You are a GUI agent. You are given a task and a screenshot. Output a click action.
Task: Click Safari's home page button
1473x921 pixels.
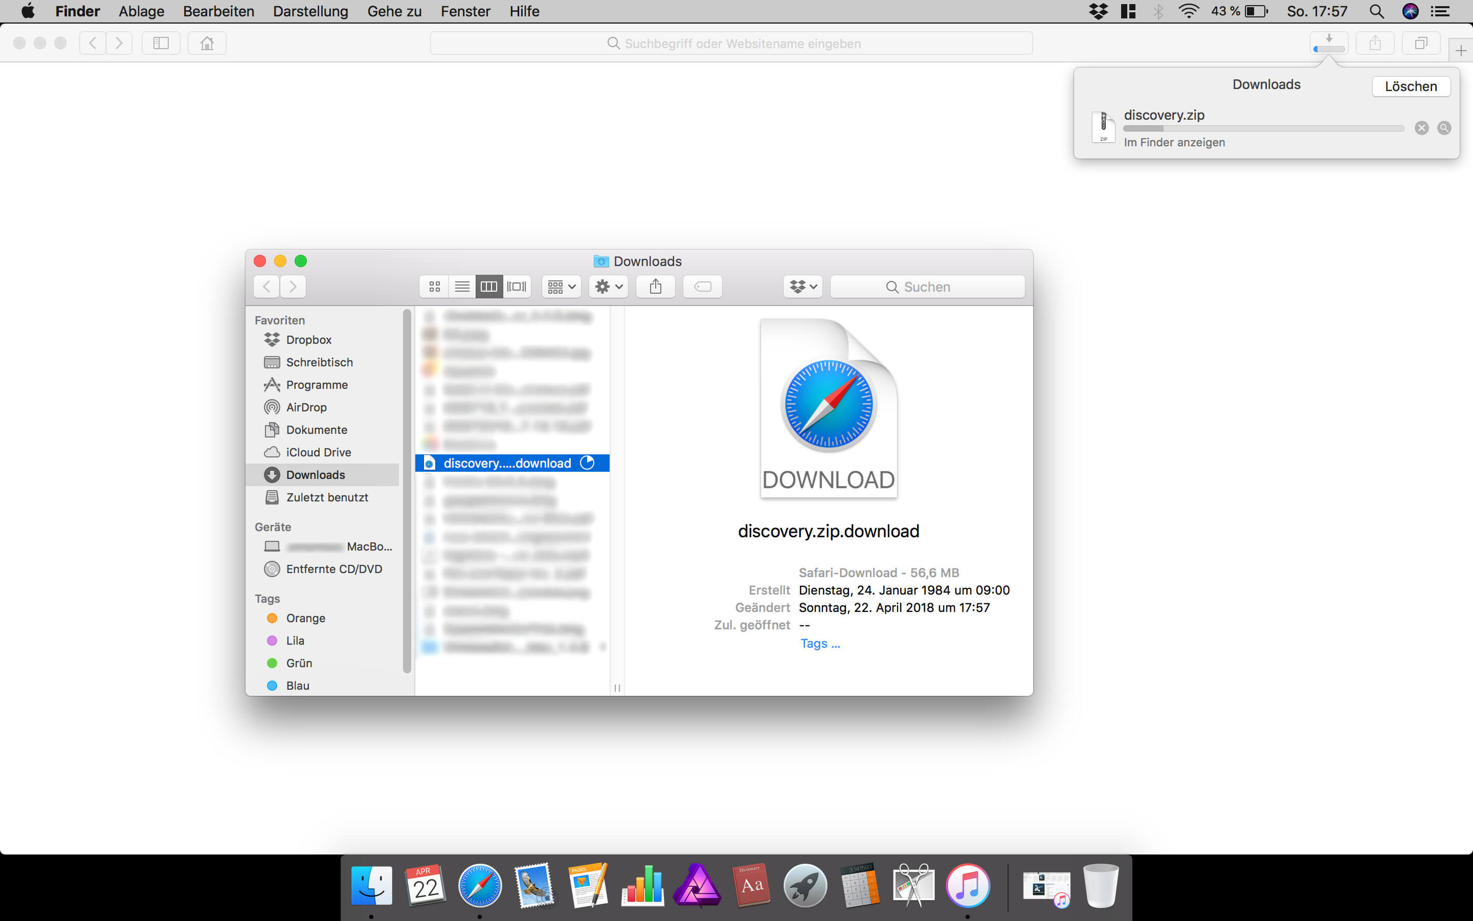[x=207, y=43]
